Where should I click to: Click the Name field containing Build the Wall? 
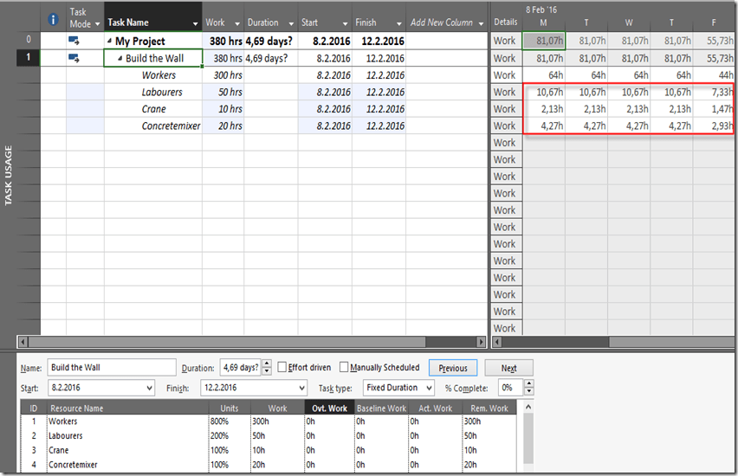tap(111, 368)
